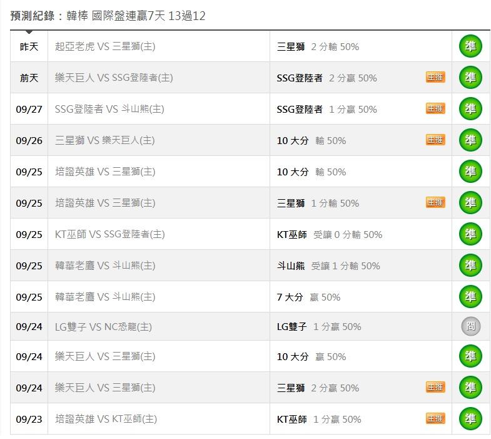Click the green 準 icon in the 前天 row
491x439 pixels.
[x=470, y=78]
